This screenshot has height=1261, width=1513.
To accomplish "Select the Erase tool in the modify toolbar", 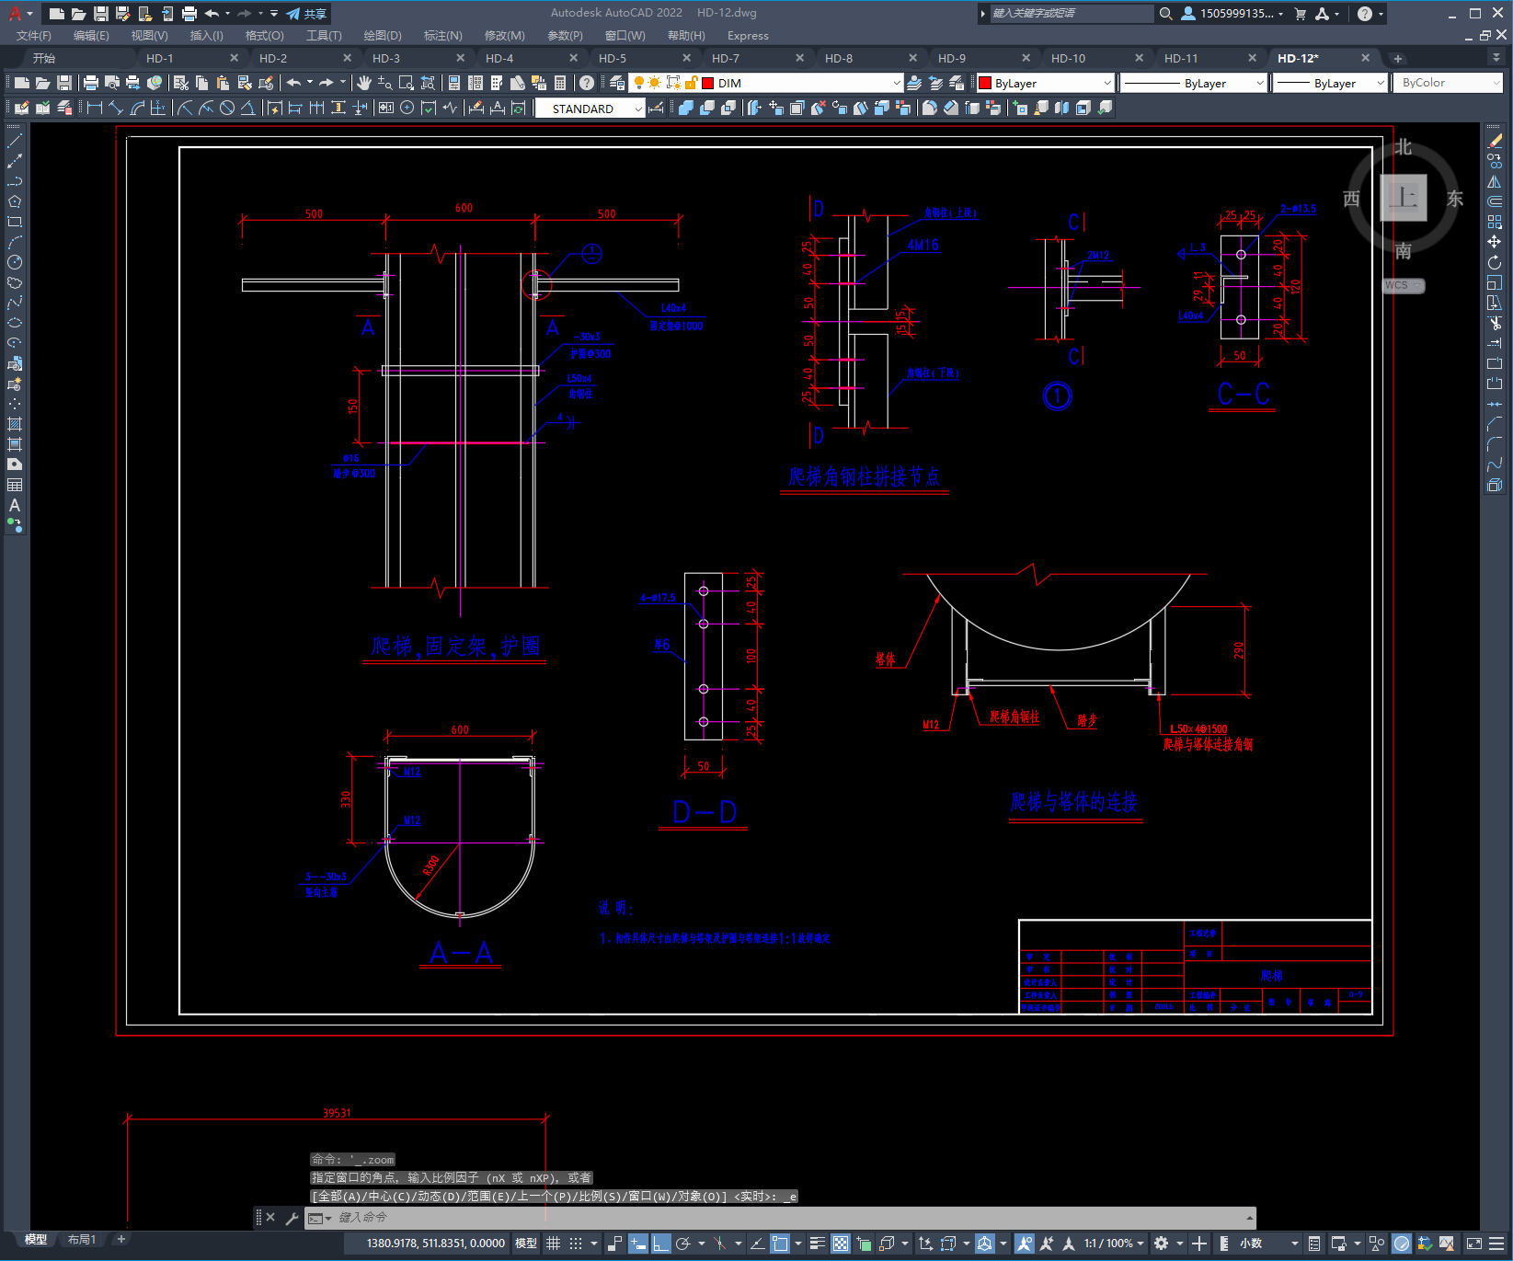I will [x=1495, y=141].
